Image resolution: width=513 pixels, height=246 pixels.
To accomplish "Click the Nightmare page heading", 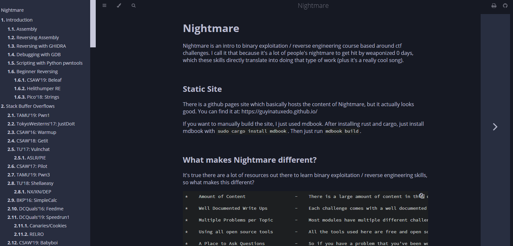I will tap(211, 28).
